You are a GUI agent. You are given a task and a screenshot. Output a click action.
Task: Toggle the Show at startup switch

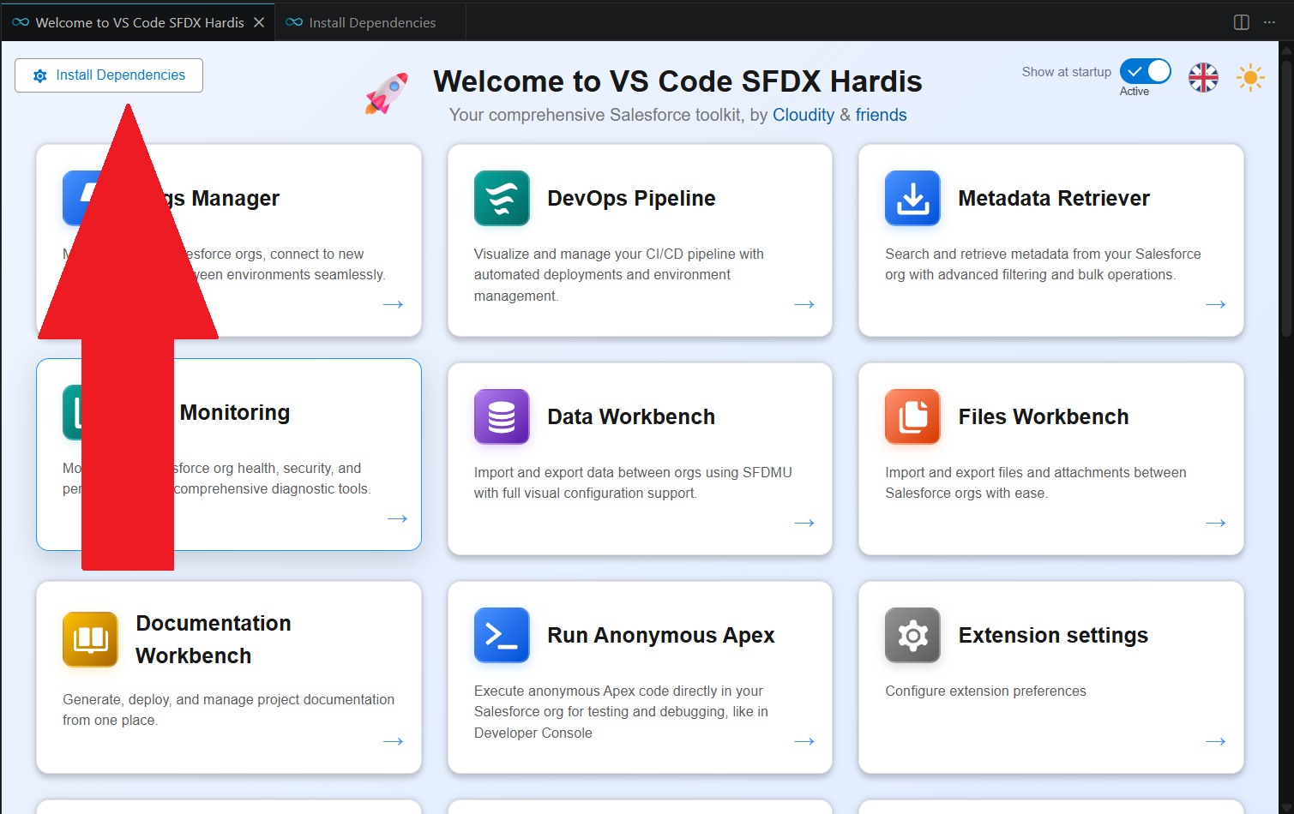tap(1146, 71)
